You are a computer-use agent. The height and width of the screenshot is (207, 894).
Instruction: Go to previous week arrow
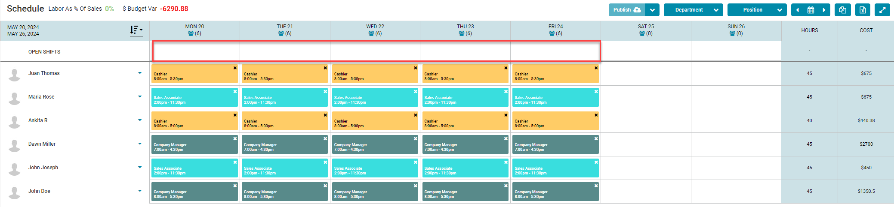tap(797, 10)
